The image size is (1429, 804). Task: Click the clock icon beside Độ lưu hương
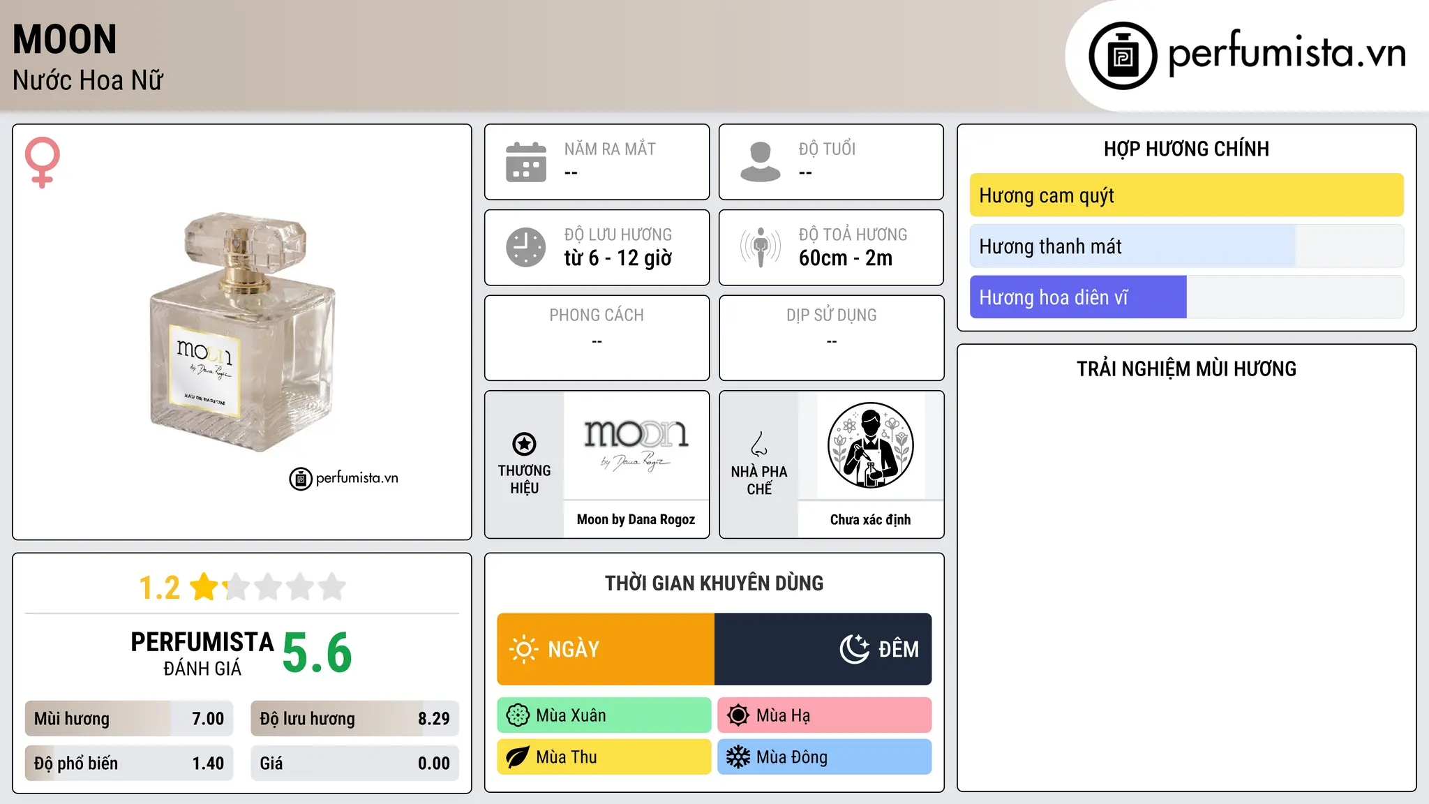coord(526,247)
